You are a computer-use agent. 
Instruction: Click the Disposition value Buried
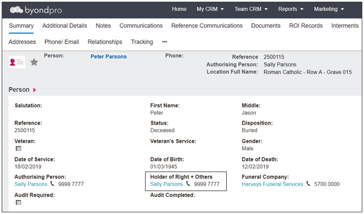click(x=250, y=130)
